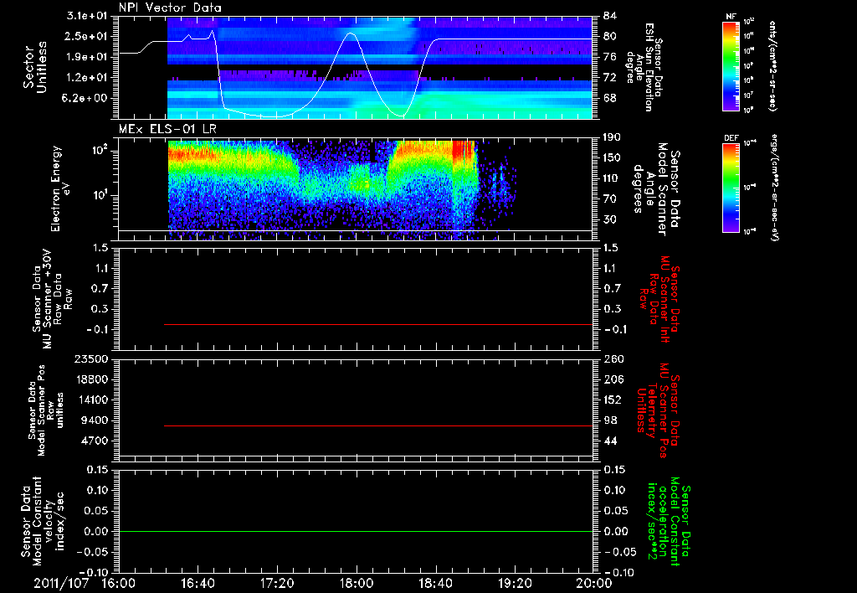Viewport: 857px width, 593px height.
Task: Click the "16:00" time tick label
Action: tap(119, 583)
